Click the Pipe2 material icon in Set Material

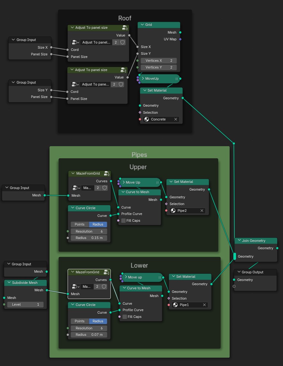173,211
